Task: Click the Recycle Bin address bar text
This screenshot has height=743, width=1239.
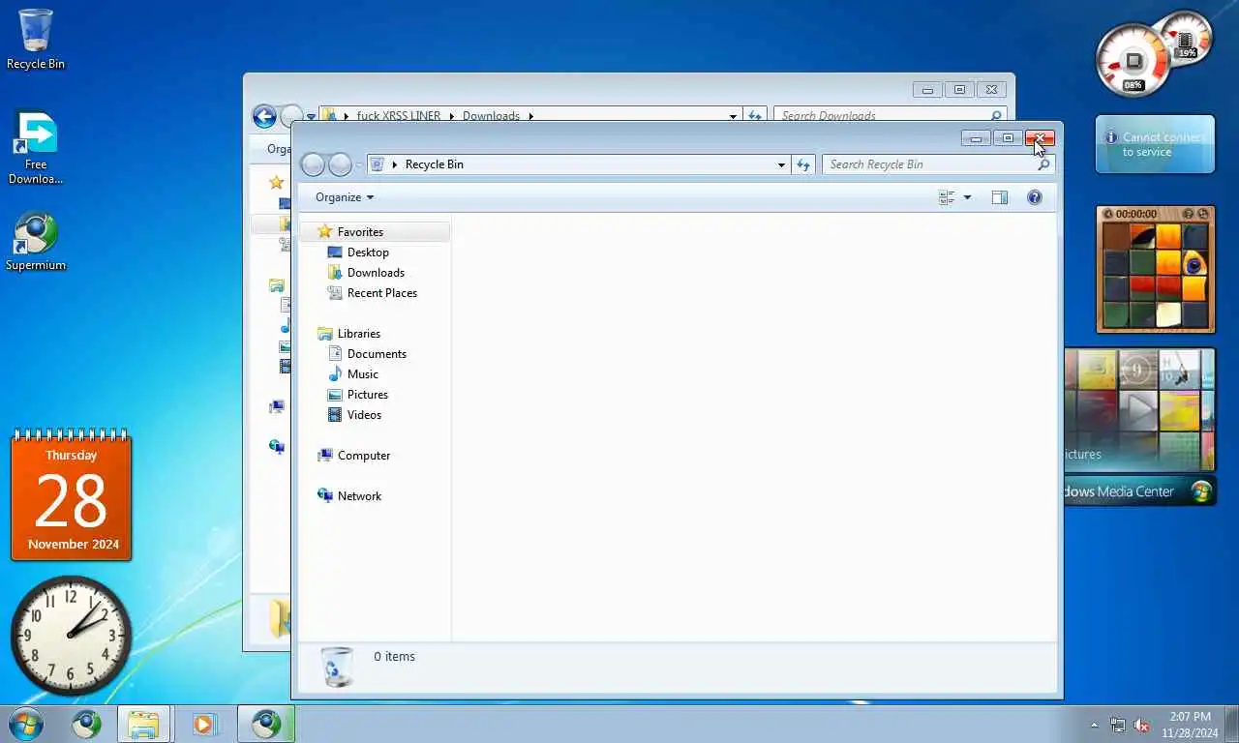Action: pyautogui.click(x=435, y=164)
